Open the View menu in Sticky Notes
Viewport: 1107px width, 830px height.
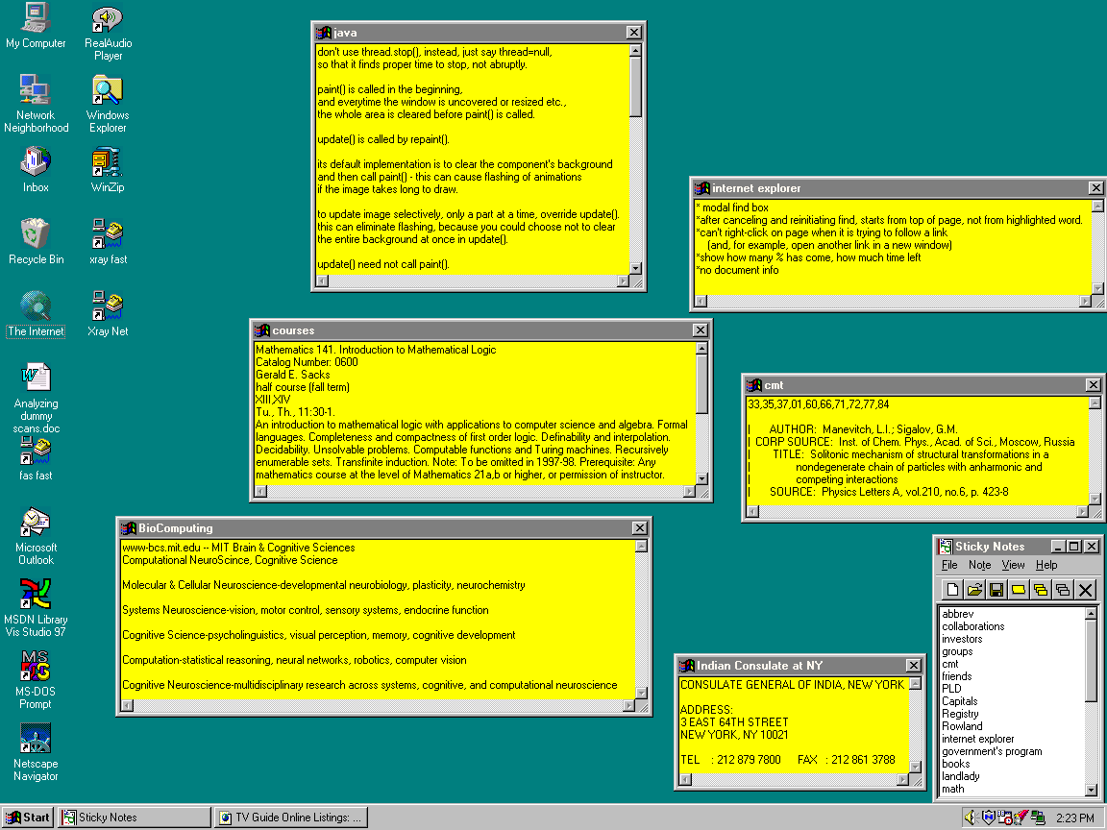[1013, 565]
